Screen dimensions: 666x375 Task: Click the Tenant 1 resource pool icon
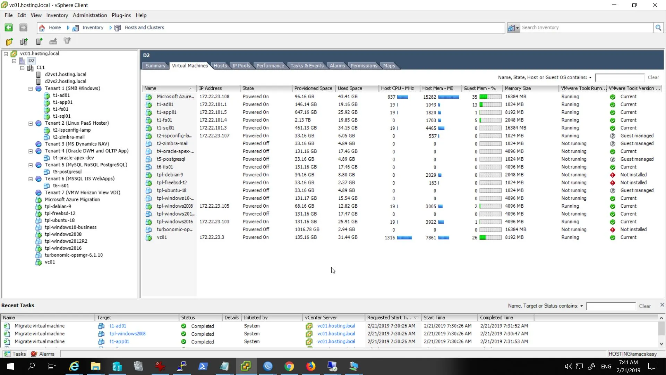[39, 89]
